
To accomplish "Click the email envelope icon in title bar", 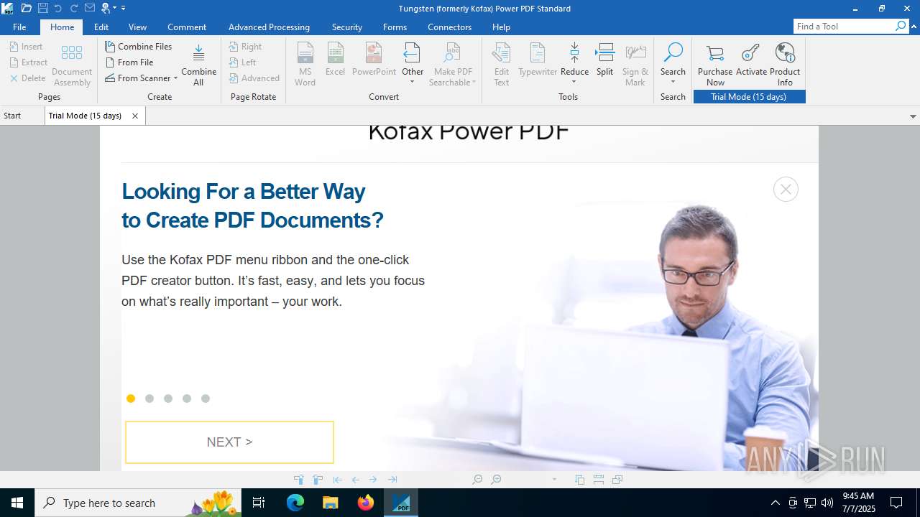I will point(90,8).
